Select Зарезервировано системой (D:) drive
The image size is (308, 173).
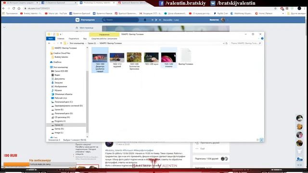68,106
